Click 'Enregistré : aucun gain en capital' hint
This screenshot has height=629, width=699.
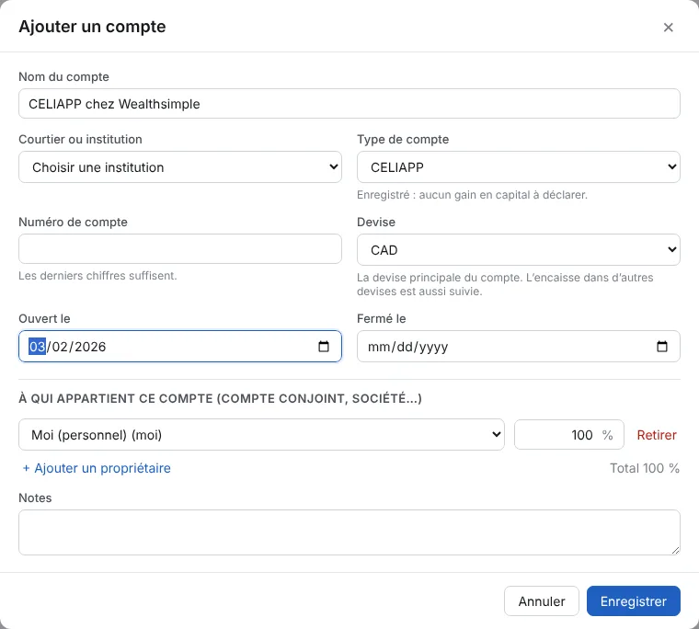tap(472, 195)
